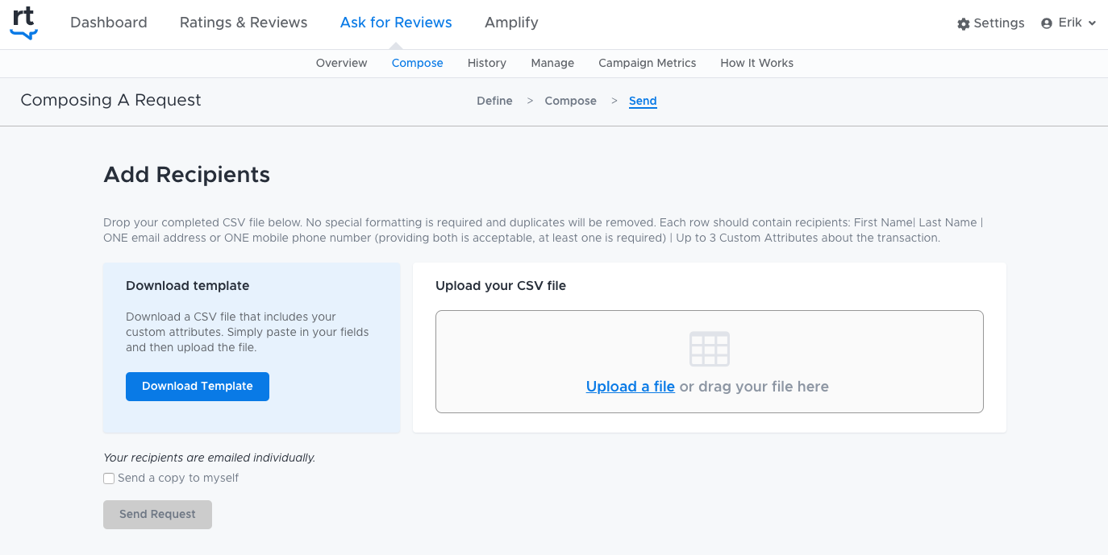Viewport: 1108px width, 555px height.
Task: Select the Compose sub-tab
Action: coord(418,63)
